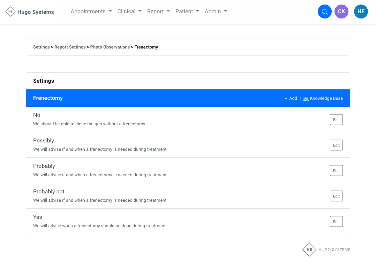The width and height of the screenshot is (376, 259).
Task: Navigate to Photo Observations breadcrumb
Action: pos(110,47)
